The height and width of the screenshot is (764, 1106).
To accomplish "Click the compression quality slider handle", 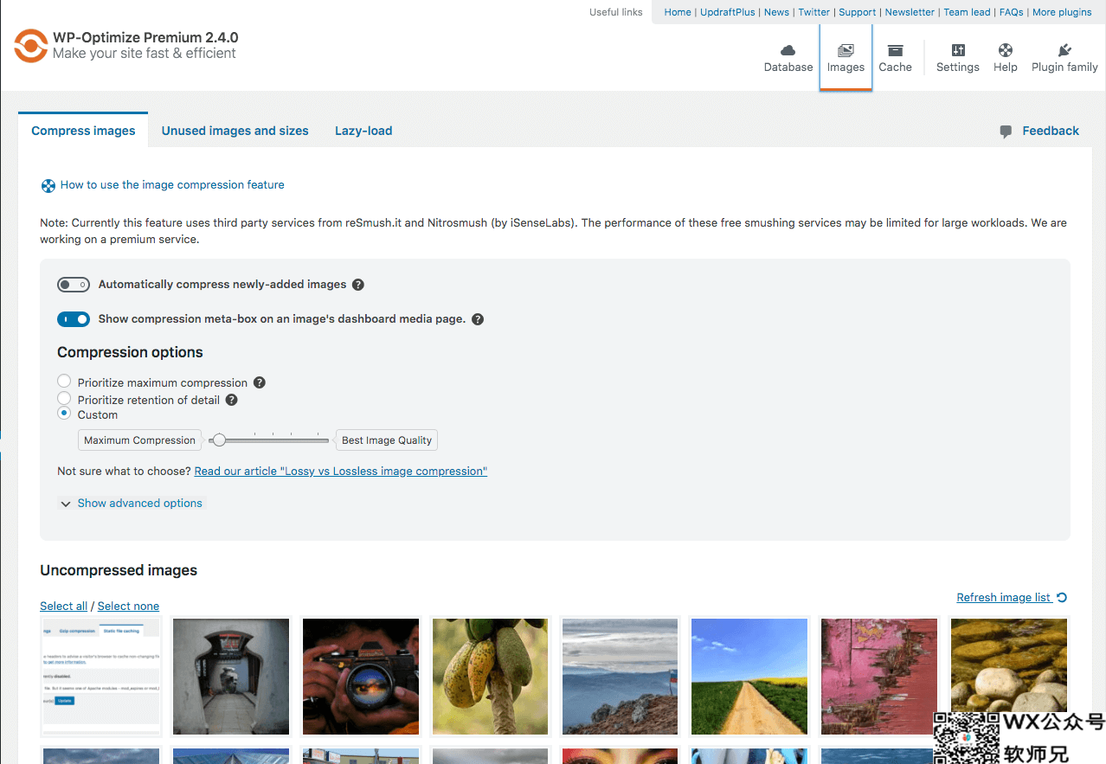I will coord(219,440).
